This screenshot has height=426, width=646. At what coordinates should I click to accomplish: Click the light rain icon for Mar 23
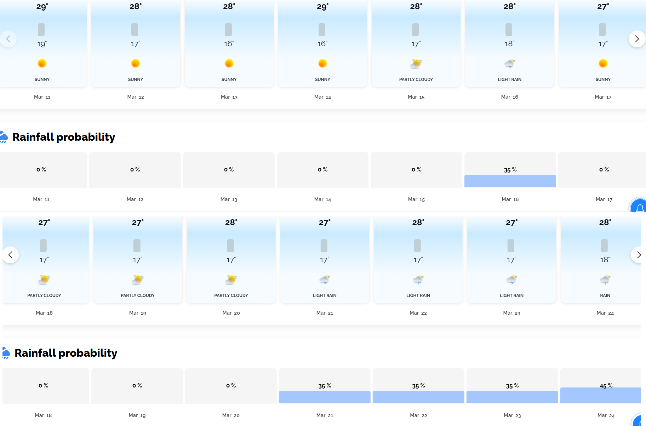coord(511,280)
